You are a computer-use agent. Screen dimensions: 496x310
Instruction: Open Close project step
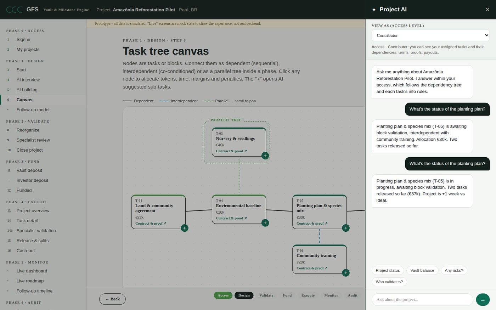[x=43, y=150]
